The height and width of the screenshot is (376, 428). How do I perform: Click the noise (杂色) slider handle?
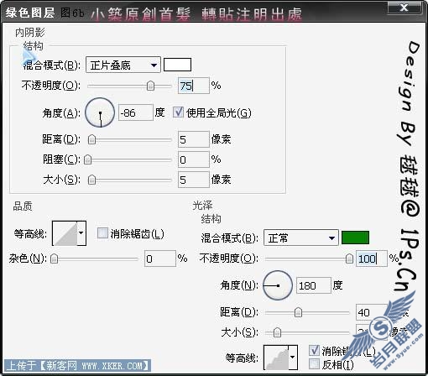[x=54, y=258]
